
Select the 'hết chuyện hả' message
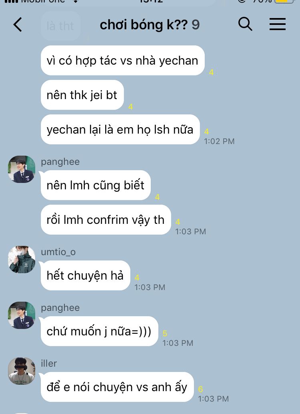click(x=86, y=275)
